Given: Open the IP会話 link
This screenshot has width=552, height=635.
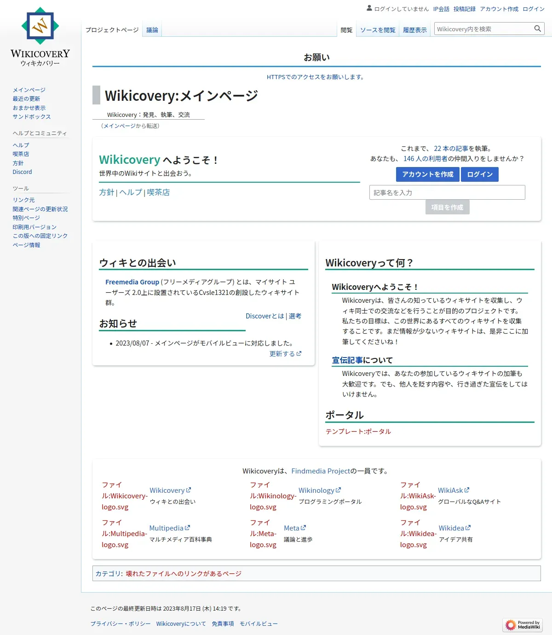Looking at the screenshot, I should pyautogui.click(x=441, y=9).
